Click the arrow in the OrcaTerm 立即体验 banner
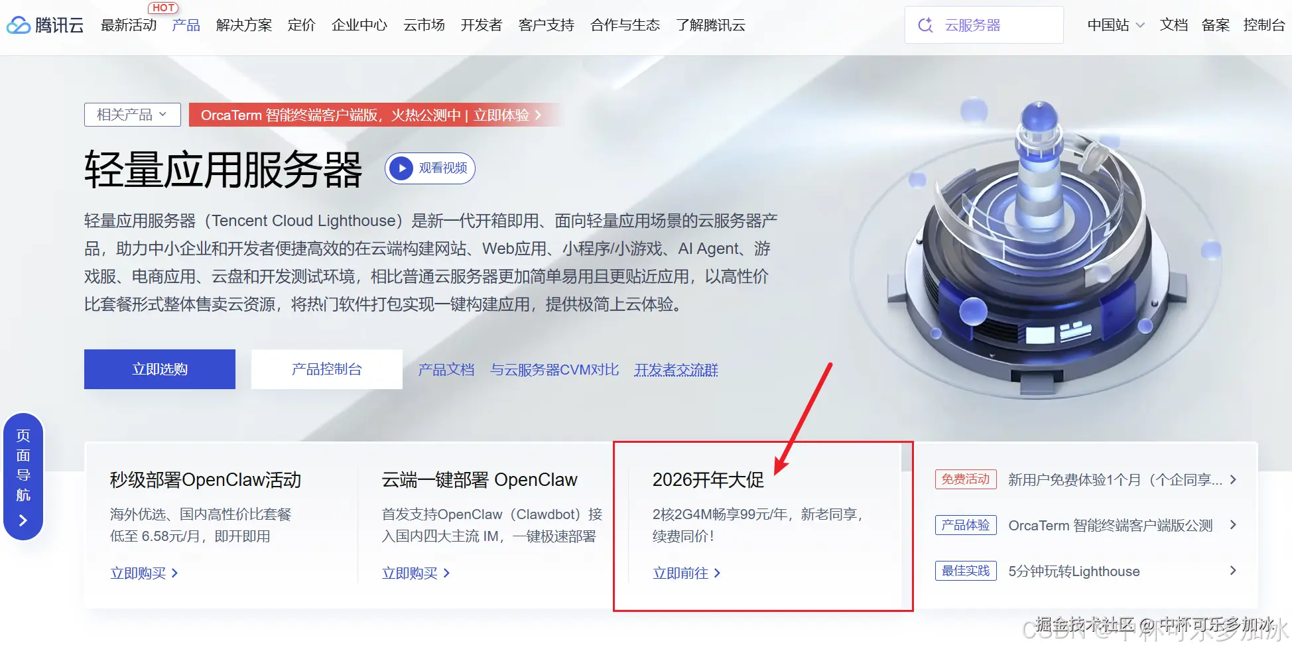The height and width of the screenshot is (651, 1292). pos(539,115)
